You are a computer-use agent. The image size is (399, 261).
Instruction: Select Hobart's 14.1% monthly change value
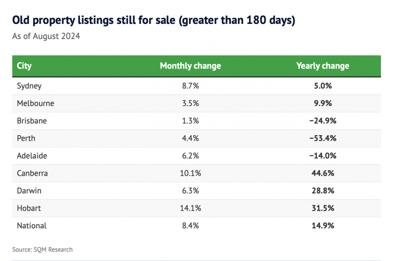coord(190,208)
